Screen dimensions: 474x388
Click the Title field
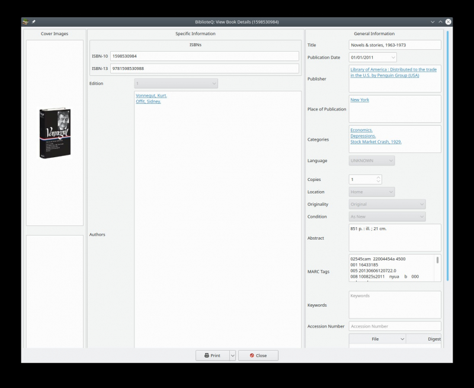point(395,45)
